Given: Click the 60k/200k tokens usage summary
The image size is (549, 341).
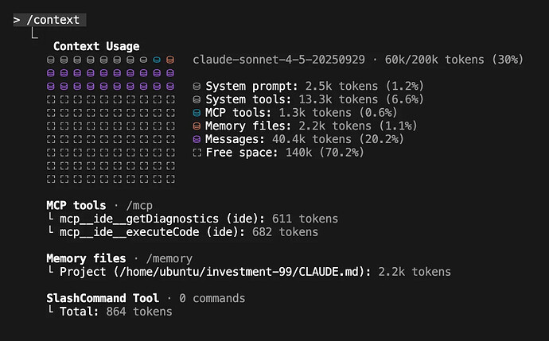Looking at the screenshot, I should click(x=454, y=60).
